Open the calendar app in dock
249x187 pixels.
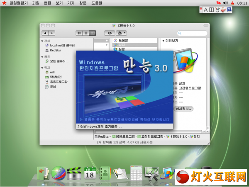pyautogui.click(x=90, y=173)
